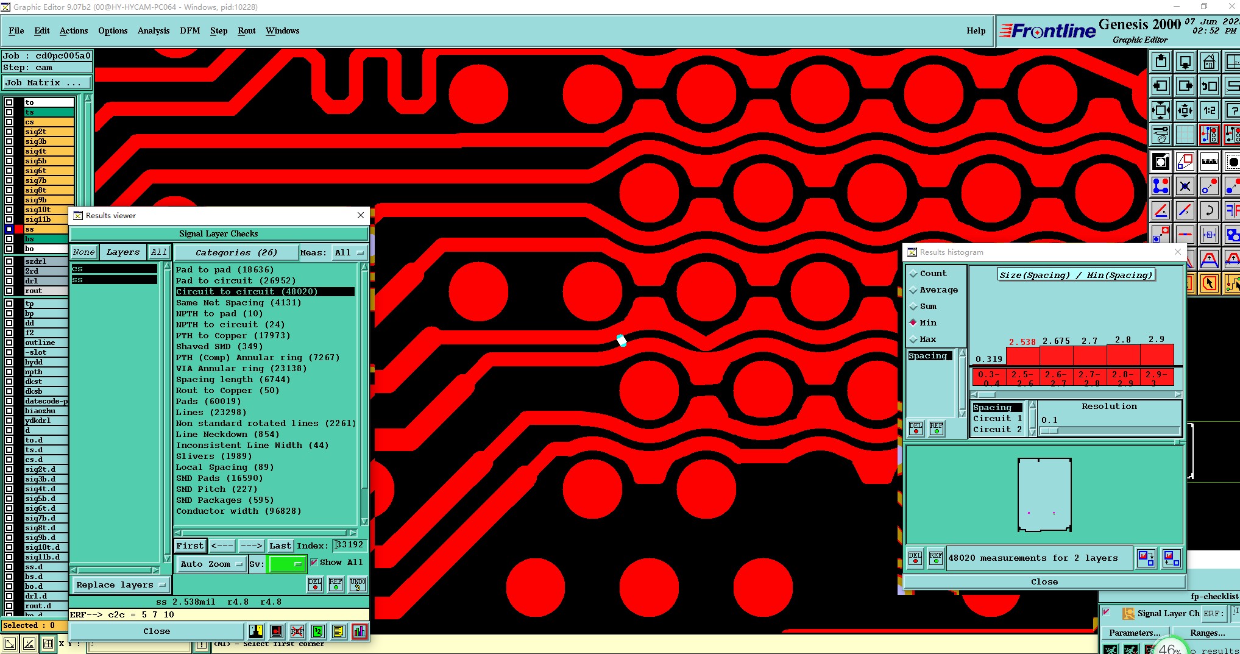Click the crossed-out REF icon
Image resolution: width=1240 pixels, height=654 pixels.
[297, 631]
